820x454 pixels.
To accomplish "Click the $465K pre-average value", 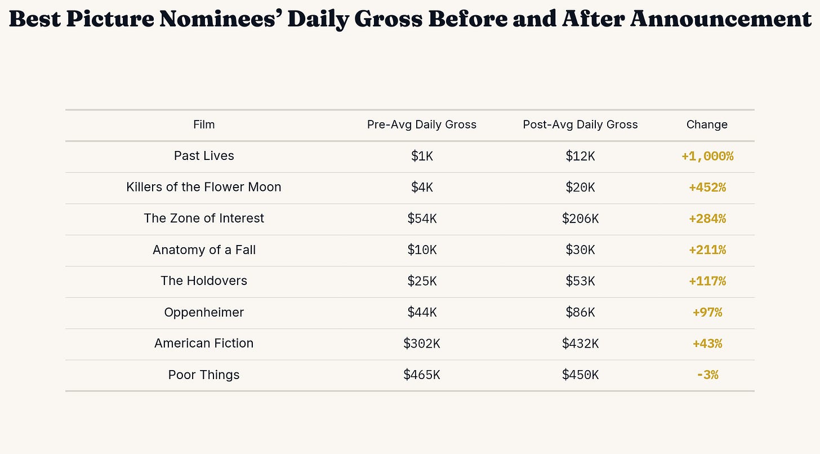I will click(422, 375).
